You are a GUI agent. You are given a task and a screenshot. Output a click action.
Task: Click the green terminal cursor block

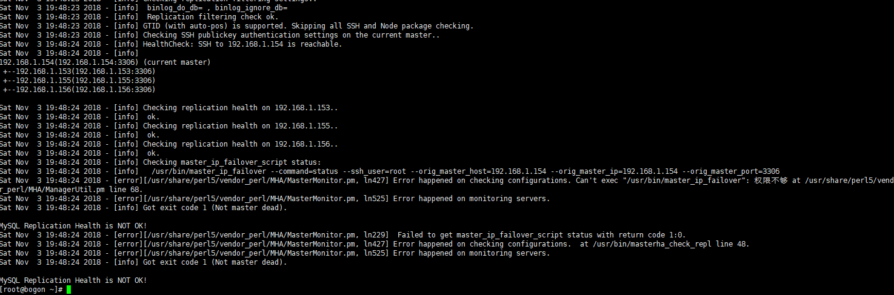click(x=69, y=290)
